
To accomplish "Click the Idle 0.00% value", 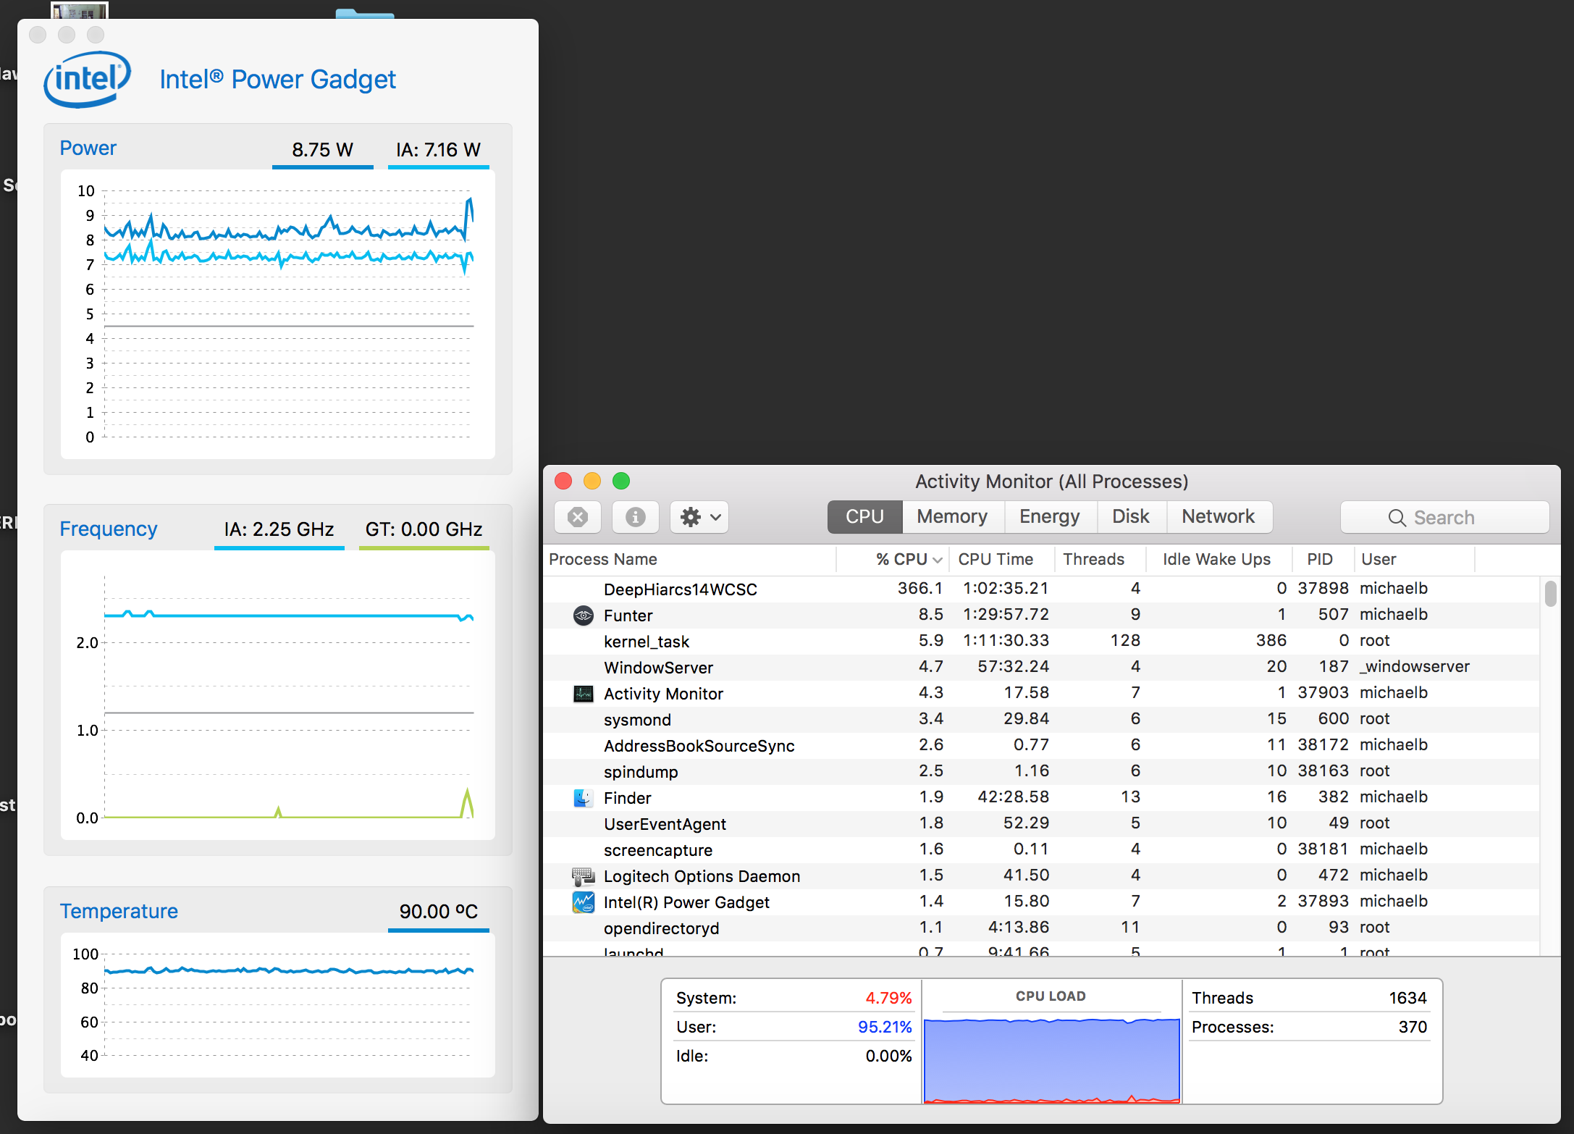I will (x=888, y=1056).
